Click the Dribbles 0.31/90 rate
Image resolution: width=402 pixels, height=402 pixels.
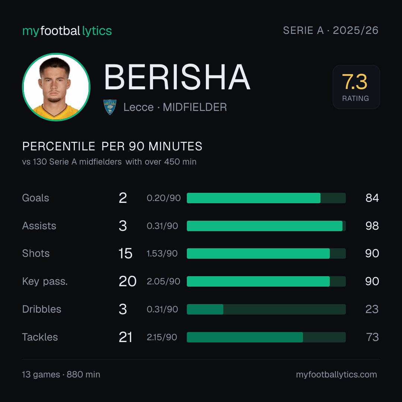(x=162, y=309)
